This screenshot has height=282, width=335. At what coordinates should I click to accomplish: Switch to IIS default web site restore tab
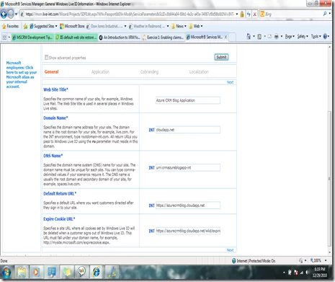point(76,38)
